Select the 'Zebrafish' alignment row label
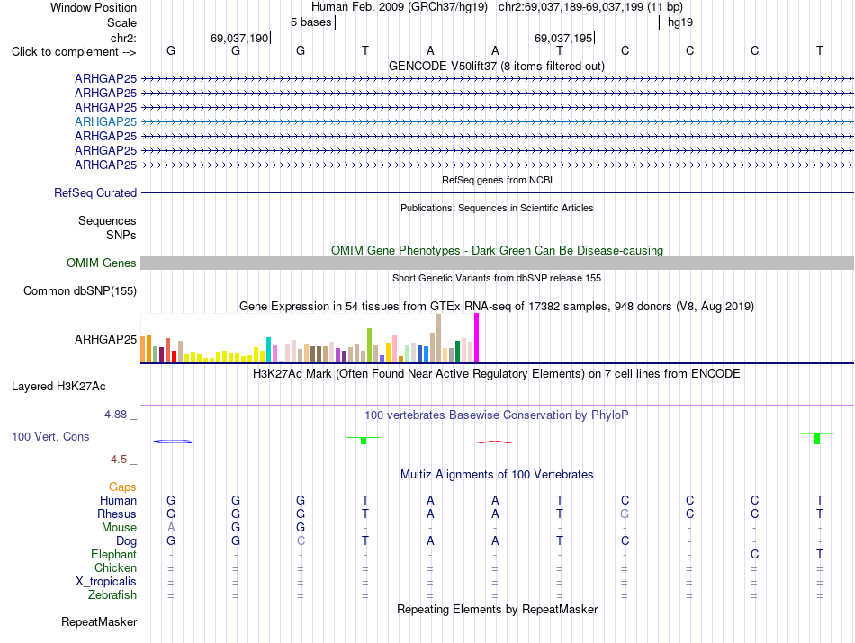The width and height of the screenshot is (855, 643). pyautogui.click(x=112, y=594)
